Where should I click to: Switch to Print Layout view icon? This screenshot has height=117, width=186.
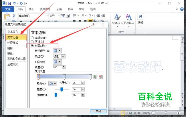pyautogui.click(x=123, y=113)
